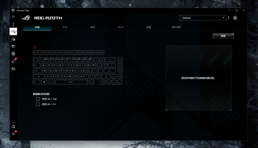Open the notification bell icon in sidebar
Image resolution: width=258 pixels, height=148 pixels.
click(x=13, y=126)
